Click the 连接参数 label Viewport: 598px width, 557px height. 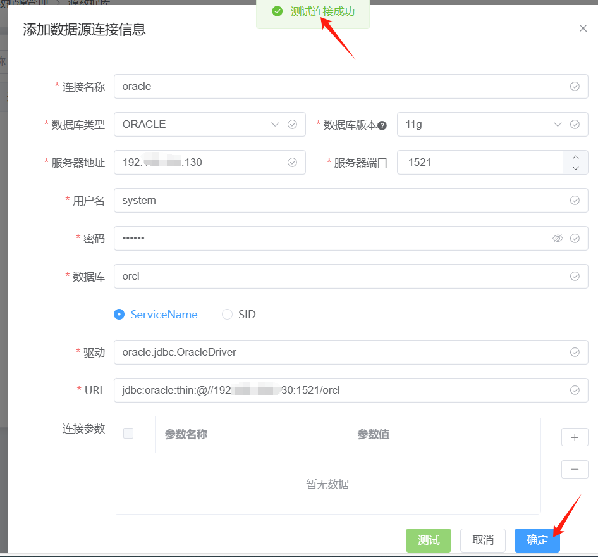[83, 429]
